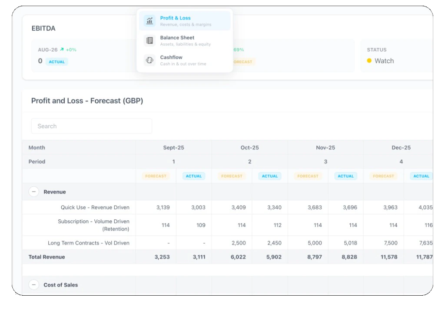Image resolution: width=445 pixels, height=313 pixels.
Task: Select the Dec-25 month header
Action: [x=401, y=147]
